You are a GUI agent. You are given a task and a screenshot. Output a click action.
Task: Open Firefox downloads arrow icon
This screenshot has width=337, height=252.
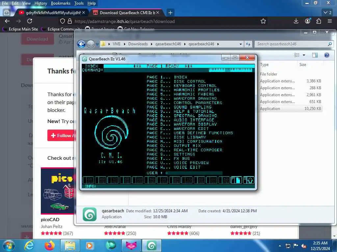tap(296, 21)
